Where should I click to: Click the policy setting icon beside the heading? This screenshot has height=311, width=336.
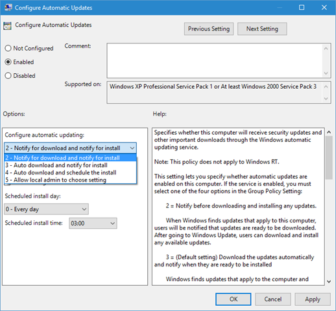point(7,26)
